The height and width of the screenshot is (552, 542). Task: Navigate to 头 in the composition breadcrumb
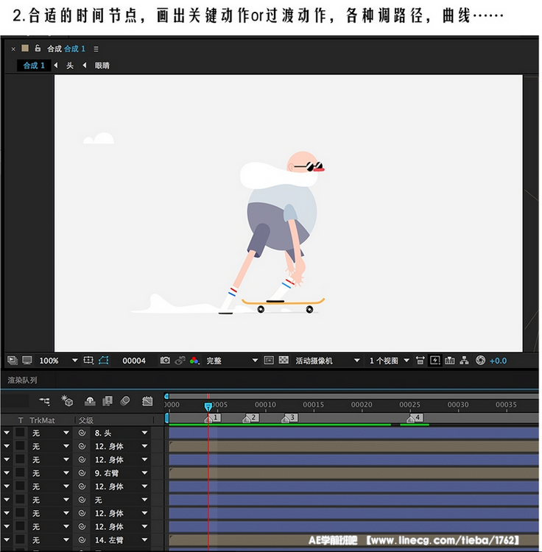[x=70, y=66]
